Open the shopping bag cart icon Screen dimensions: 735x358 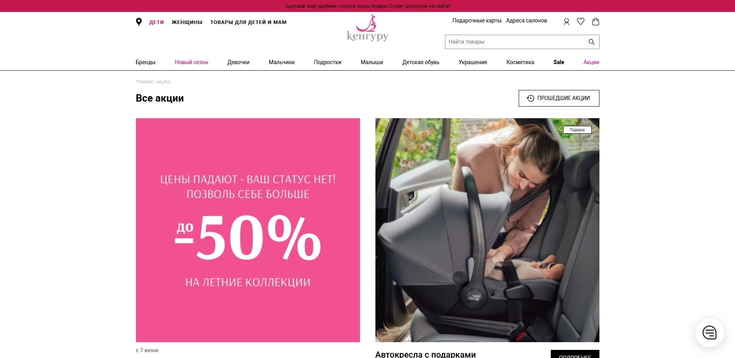click(x=596, y=22)
